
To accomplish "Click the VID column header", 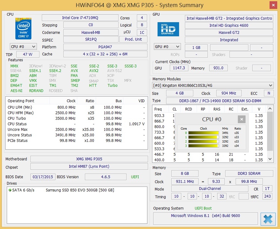I will (x=135, y=101).
